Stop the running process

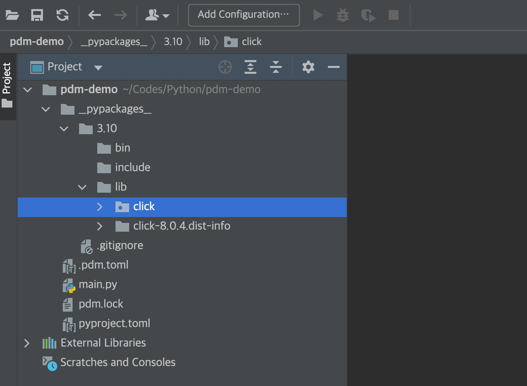394,15
